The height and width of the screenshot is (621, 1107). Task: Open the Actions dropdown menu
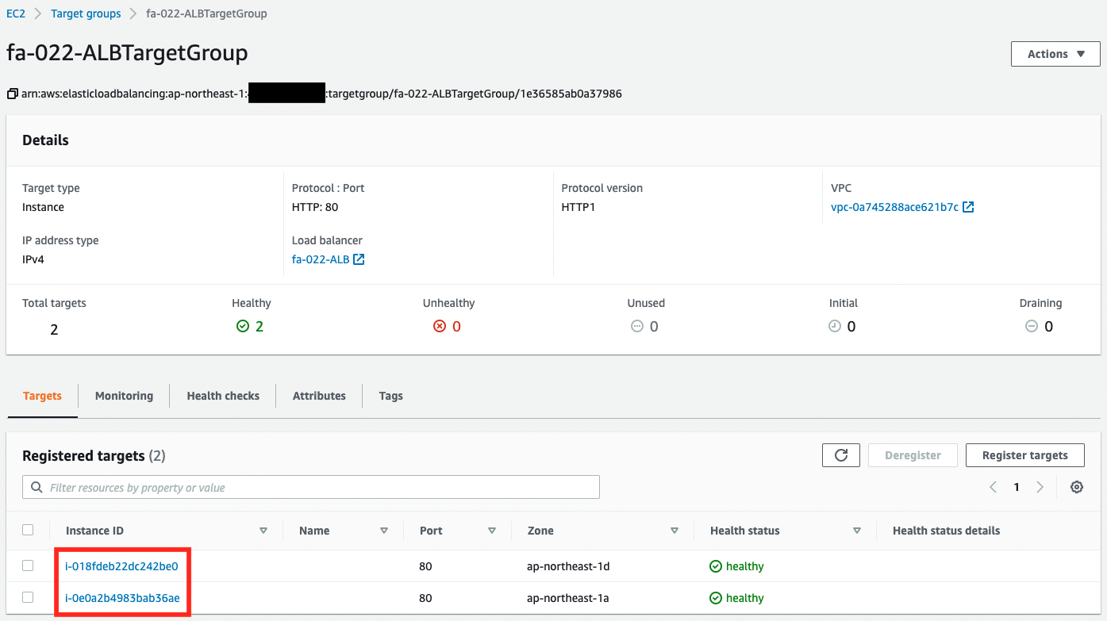[x=1055, y=54]
